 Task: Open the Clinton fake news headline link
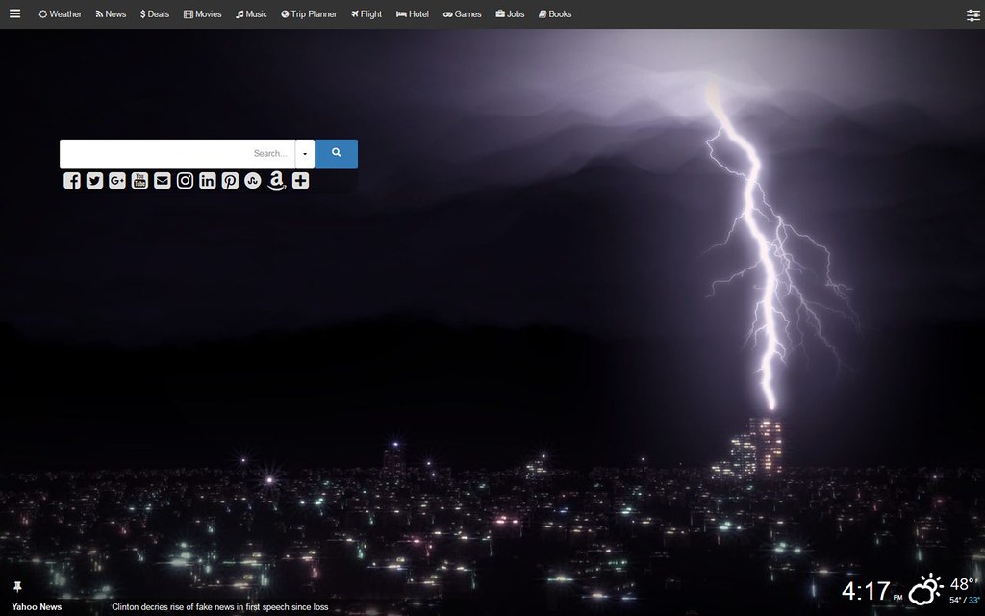click(220, 607)
